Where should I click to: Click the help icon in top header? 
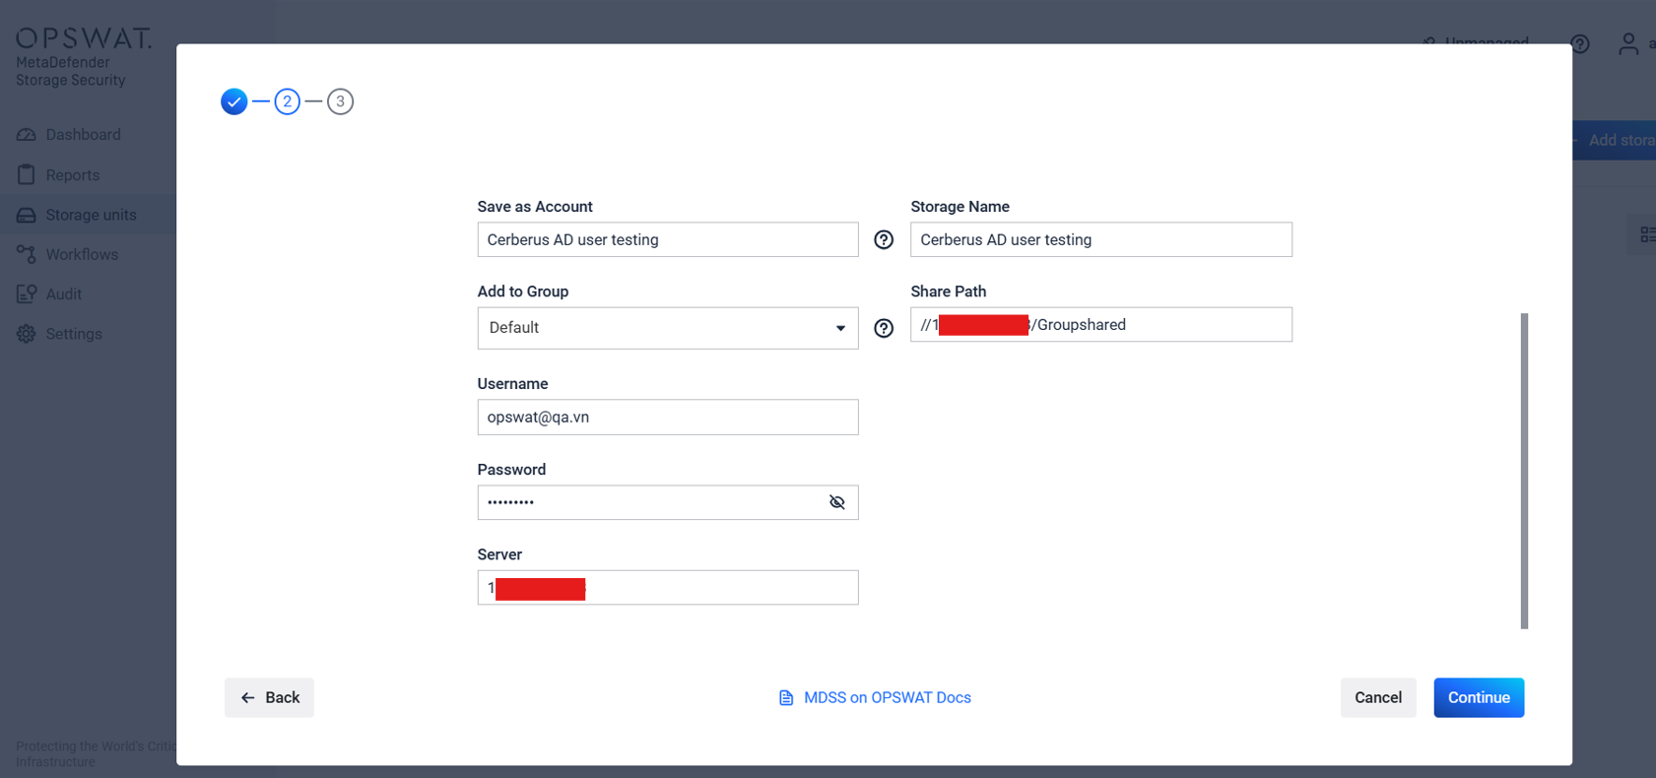click(x=1580, y=43)
